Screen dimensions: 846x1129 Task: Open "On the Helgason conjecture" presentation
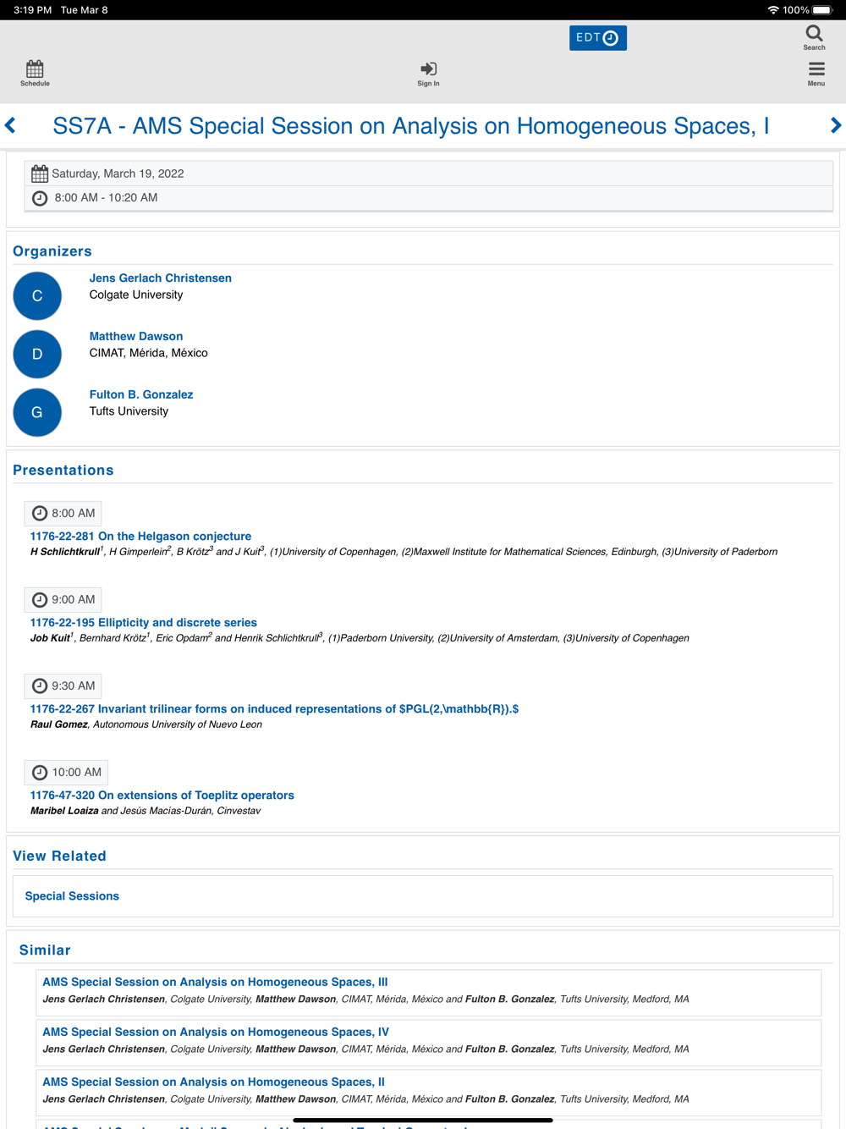pyautogui.click(x=140, y=537)
